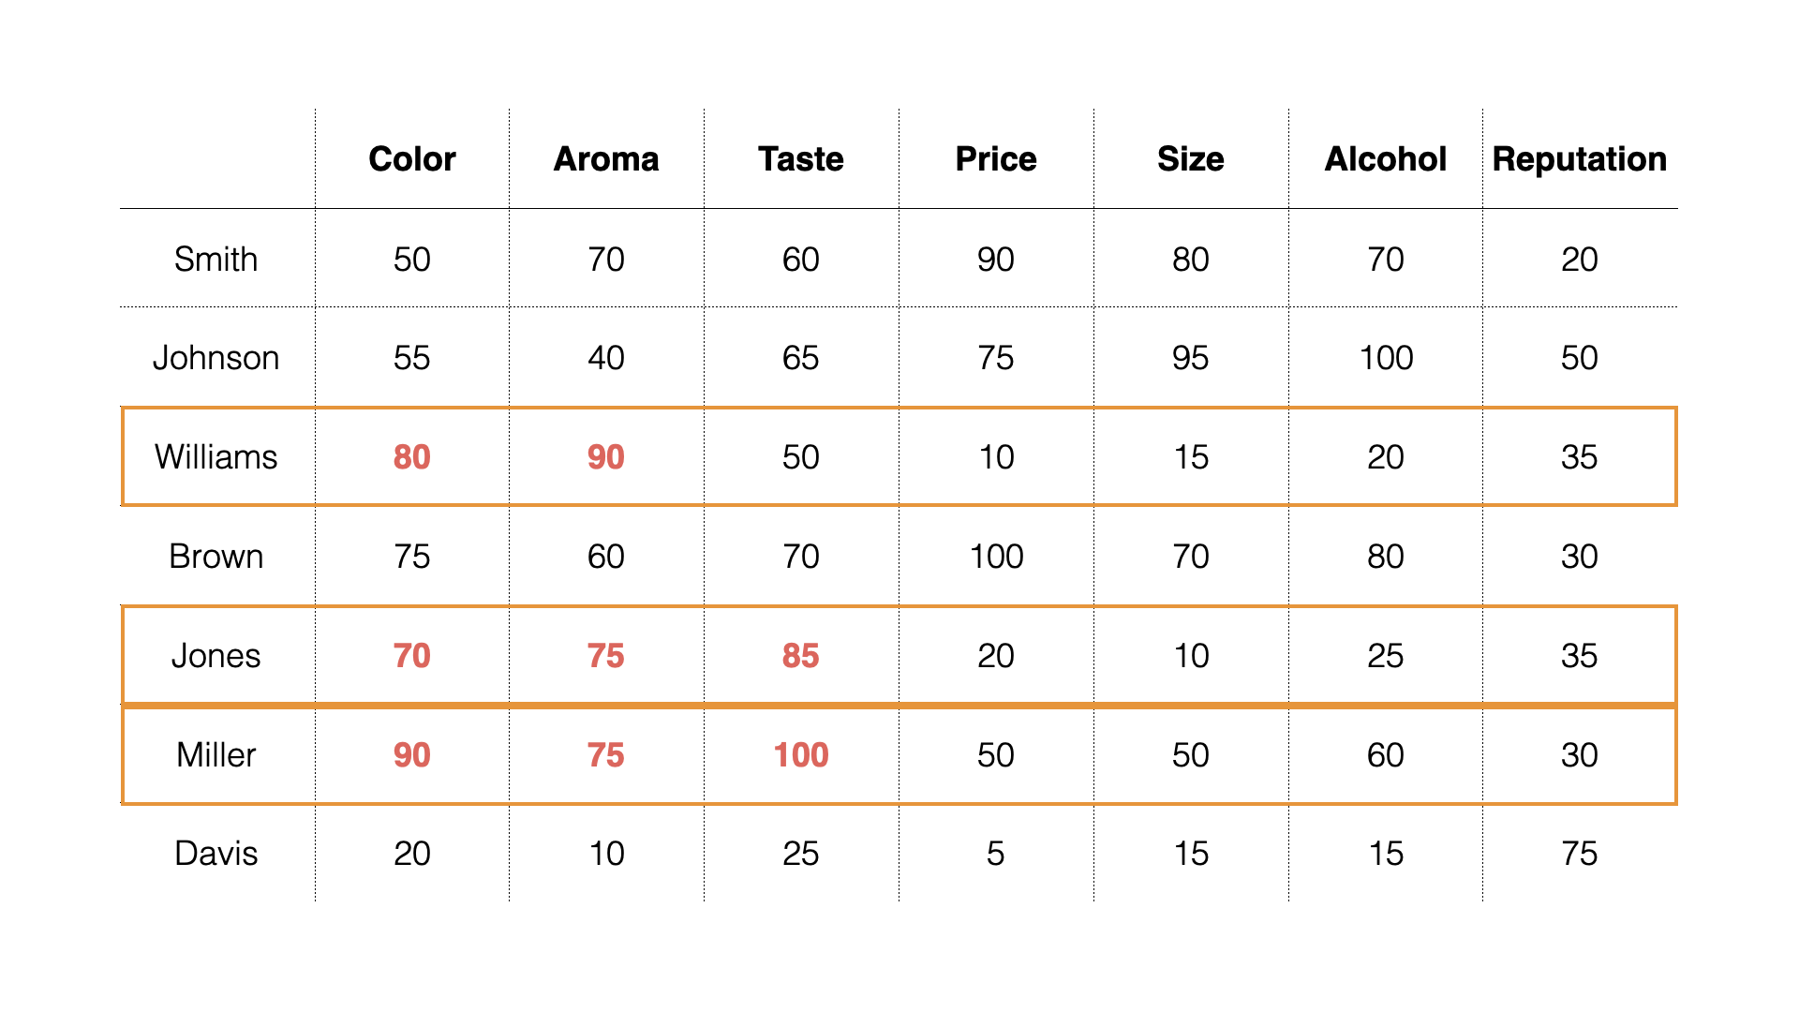Screen dimensions: 1799x1012
Task: Select Brown's Price value 100
Action: [x=996, y=557]
